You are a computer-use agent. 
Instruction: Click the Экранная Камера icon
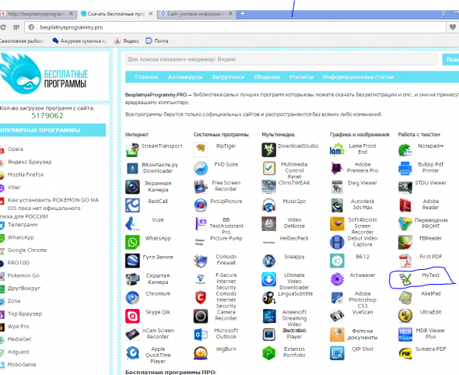(x=132, y=187)
